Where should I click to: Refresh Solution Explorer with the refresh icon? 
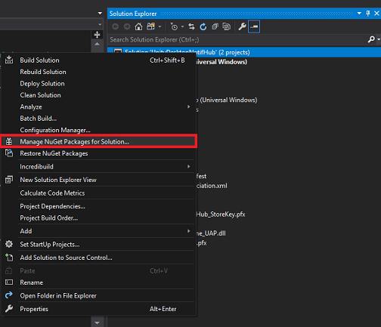tap(203, 26)
